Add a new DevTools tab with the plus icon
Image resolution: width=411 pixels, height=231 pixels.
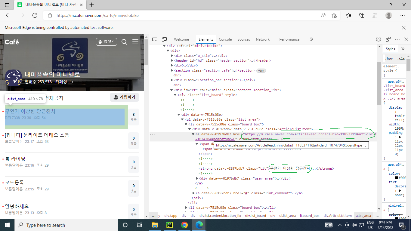click(x=321, y=39)
